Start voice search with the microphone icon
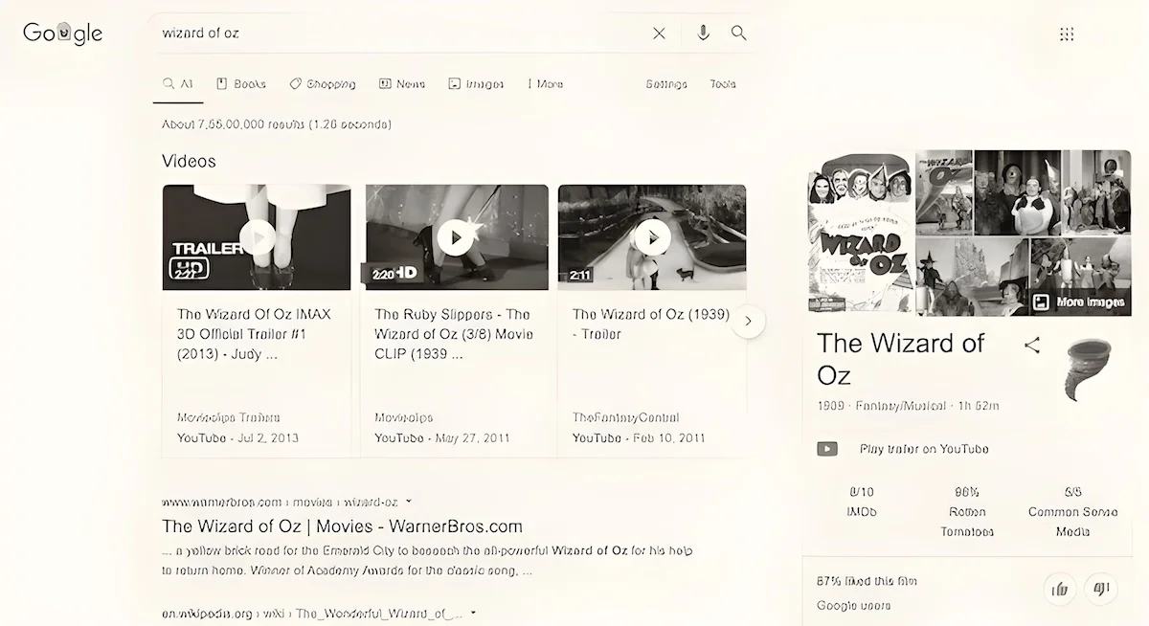 click(x=703, y=34)
